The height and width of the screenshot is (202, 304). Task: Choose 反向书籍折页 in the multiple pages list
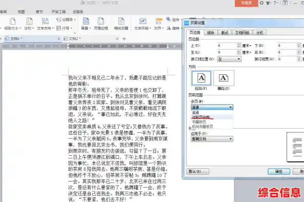212,127
